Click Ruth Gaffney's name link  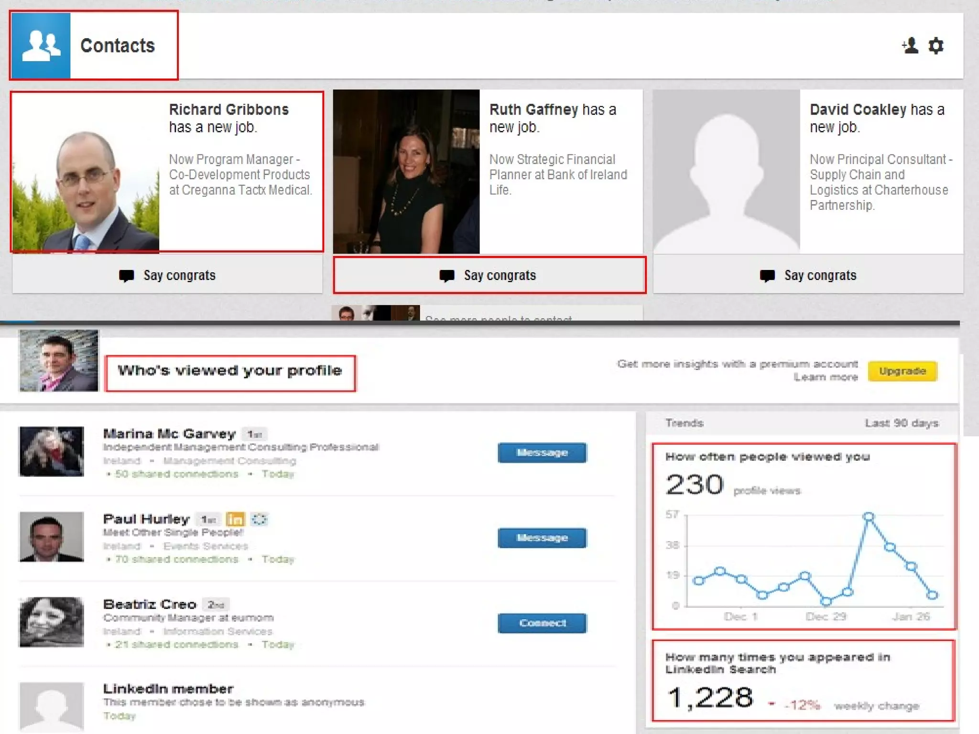click(x=533, y=110)
